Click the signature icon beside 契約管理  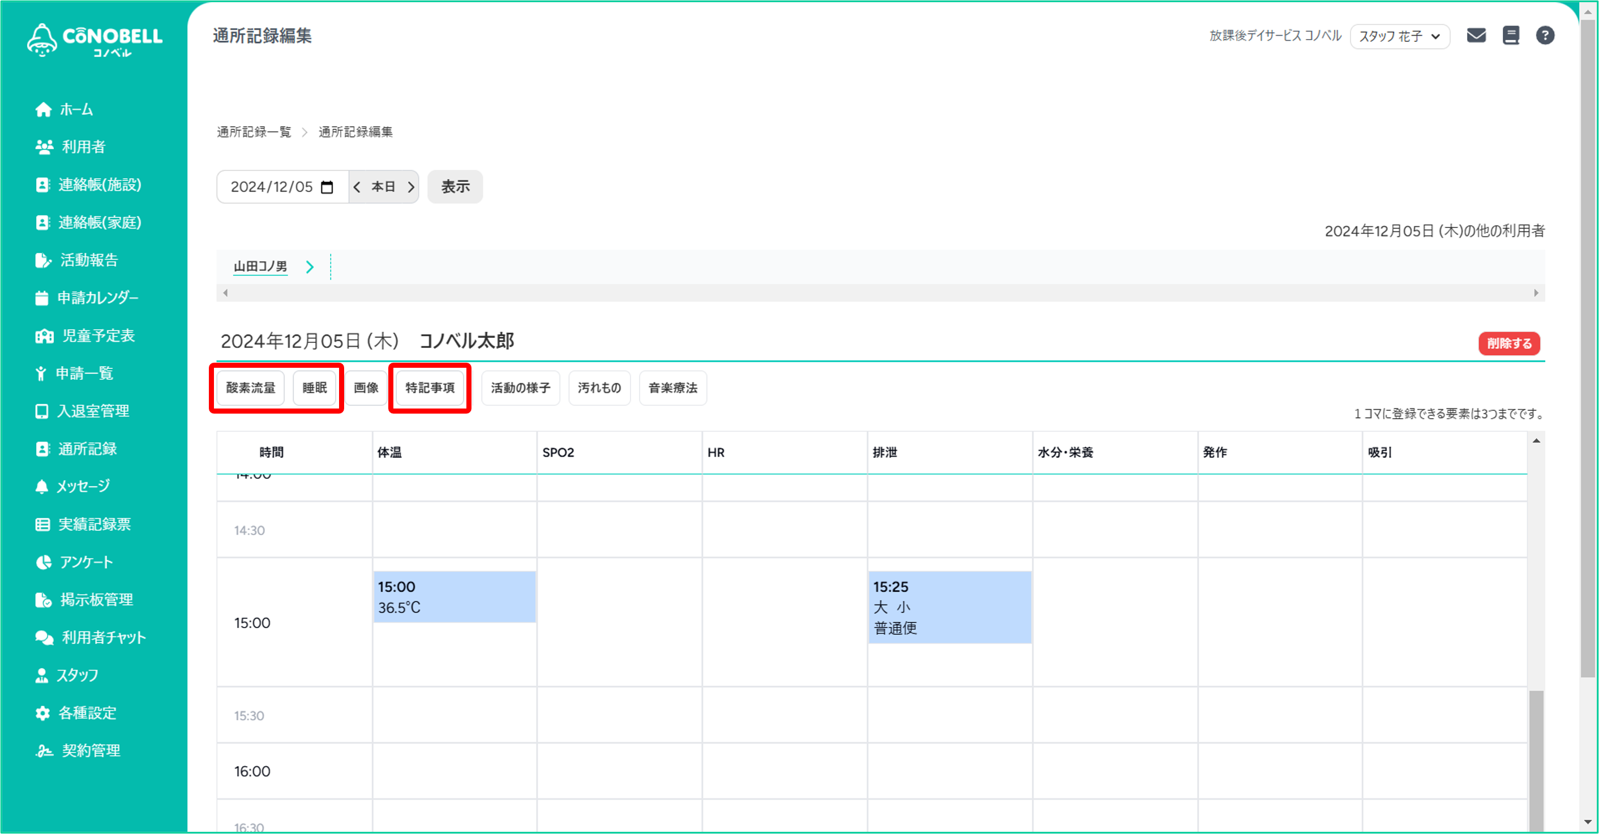click(x=44, y=751)
